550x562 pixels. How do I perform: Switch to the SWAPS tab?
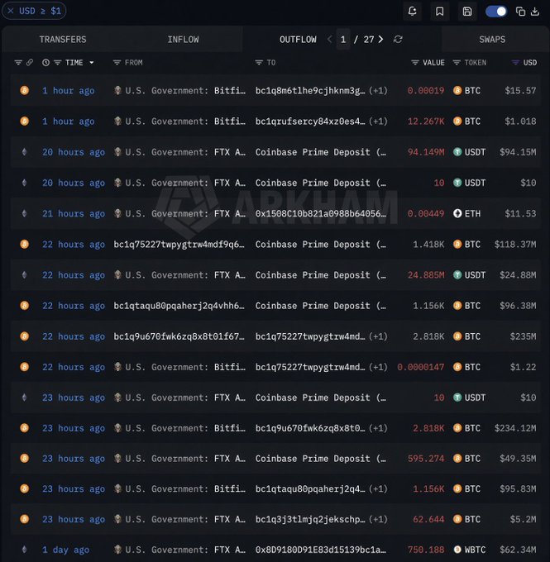point(492,40)
